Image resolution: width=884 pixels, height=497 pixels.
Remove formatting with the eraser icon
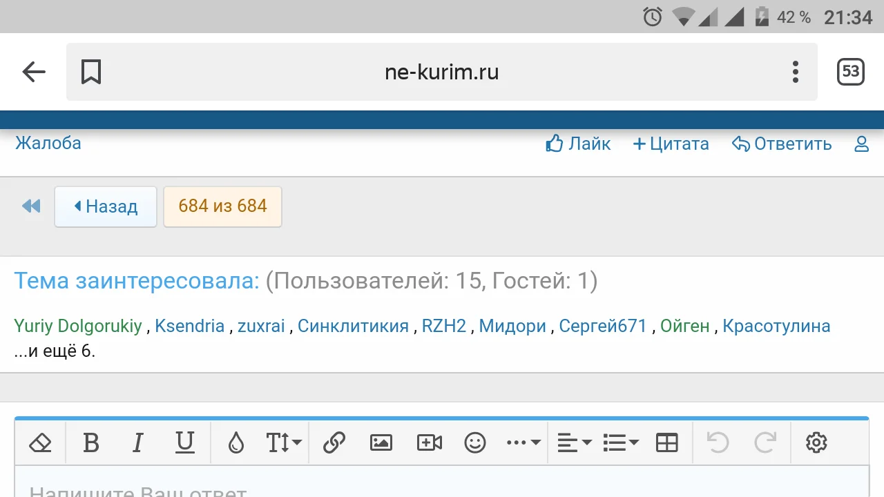(40, 442)
